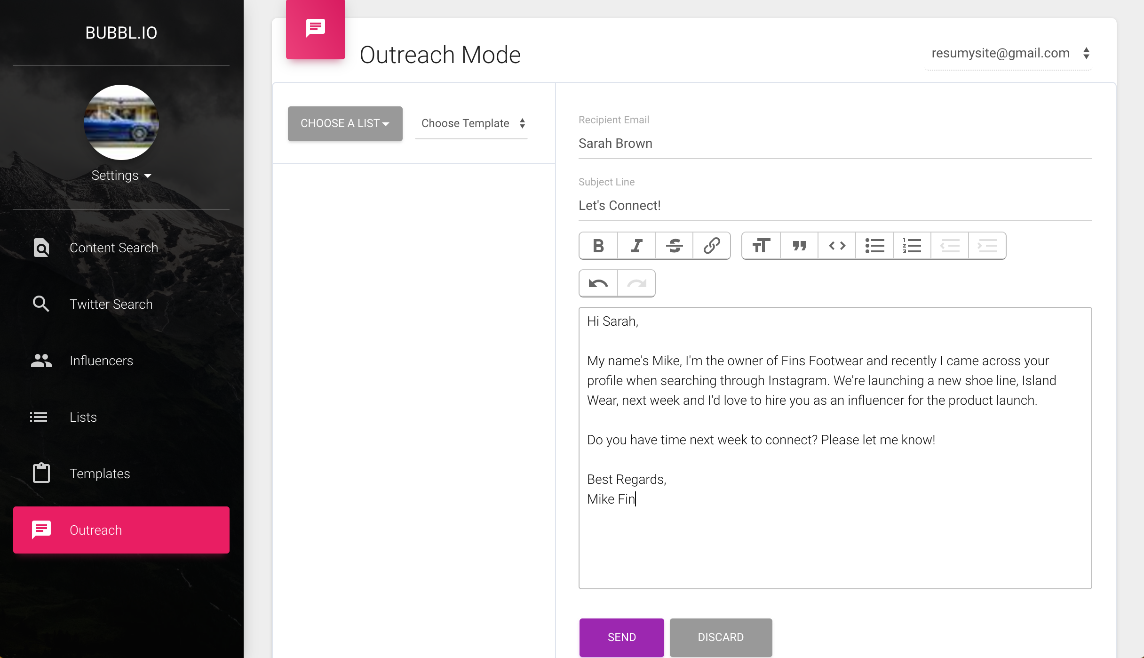
Task: Apply strikethrough formatting
Action: pos(674,246)
